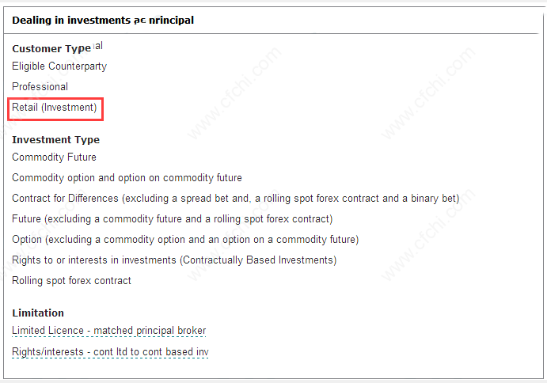Click Contractually Based Investments in parentheses
Screen dimensions: 547x383
click(x=258, y=260)
